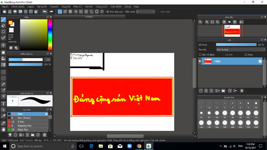Open the Công cụ(T) menu
Viewport: 267px width, 150px height.
[x=101, y=7]
